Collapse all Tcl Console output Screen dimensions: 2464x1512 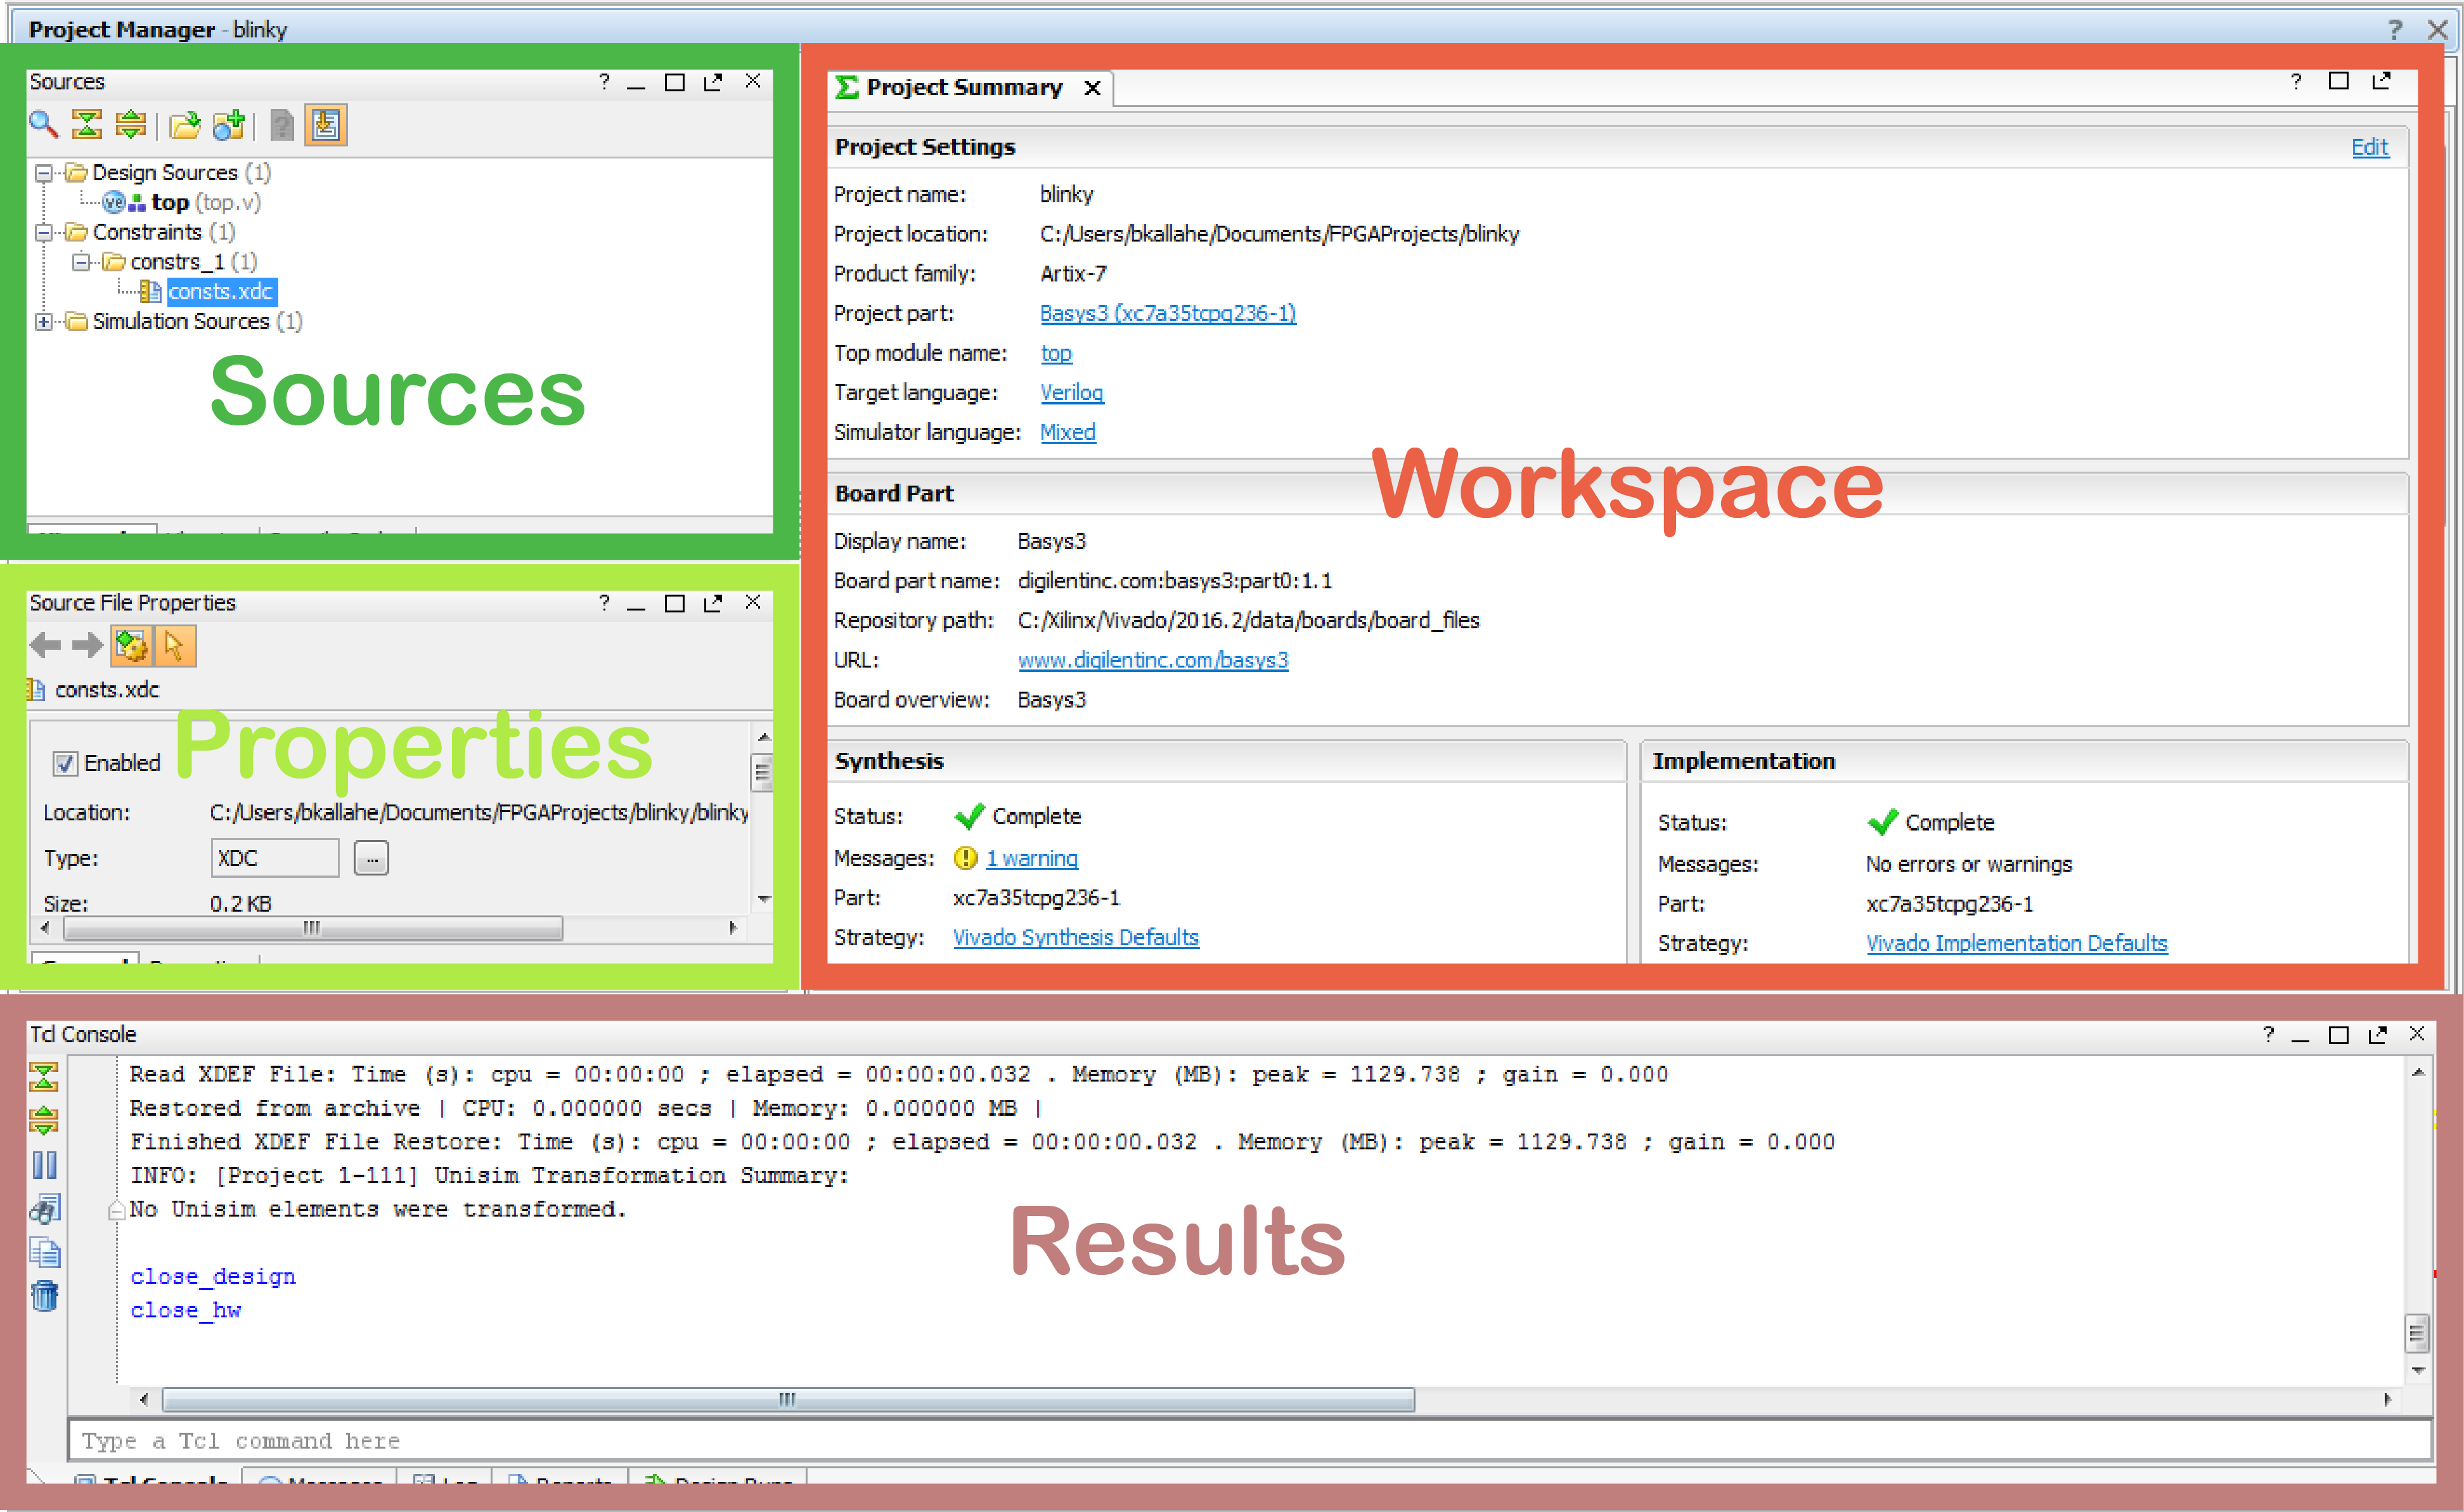[x=44, y=1077]
